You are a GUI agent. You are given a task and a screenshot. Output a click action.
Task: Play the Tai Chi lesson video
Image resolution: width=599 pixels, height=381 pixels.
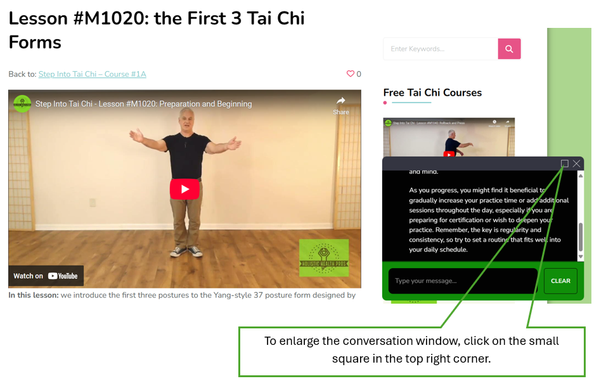[184, 189]
